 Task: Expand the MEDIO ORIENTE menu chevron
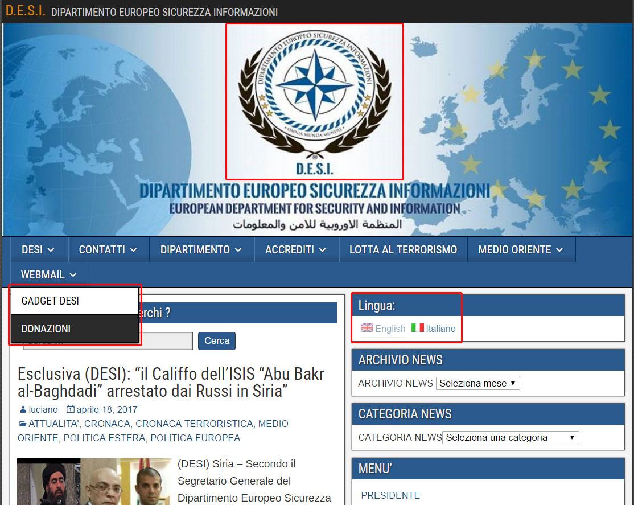[x=559, y=250]
